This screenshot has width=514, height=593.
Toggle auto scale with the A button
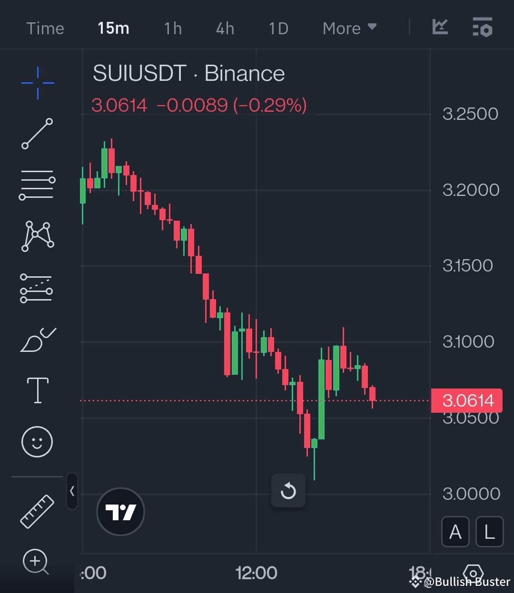[x=455, y=532]
